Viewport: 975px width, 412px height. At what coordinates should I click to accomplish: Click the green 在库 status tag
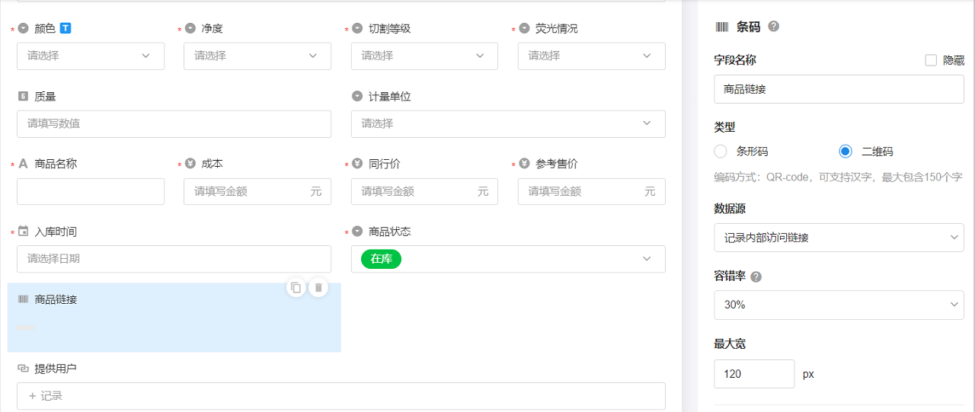pyautogui.click(x=382, y=259)
